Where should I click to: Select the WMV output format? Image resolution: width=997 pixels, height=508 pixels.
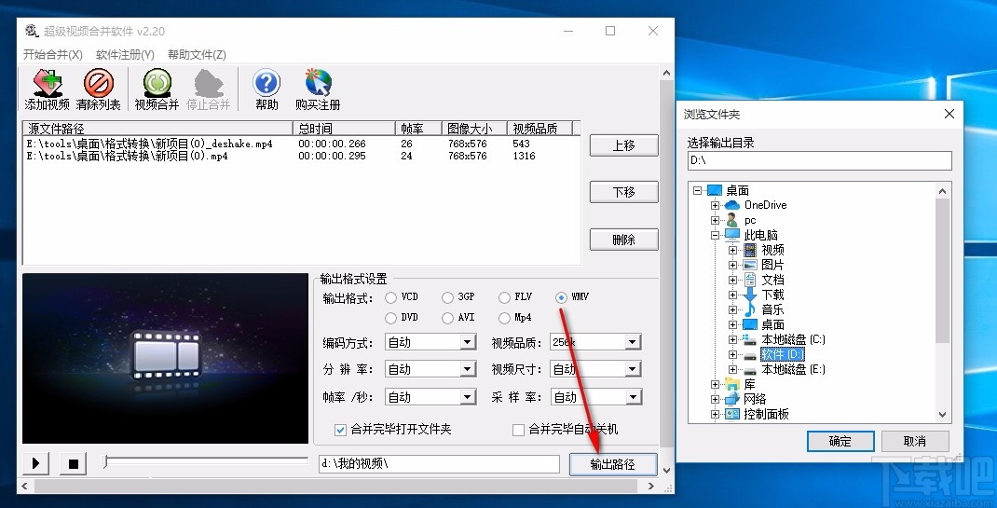(562, 297)
